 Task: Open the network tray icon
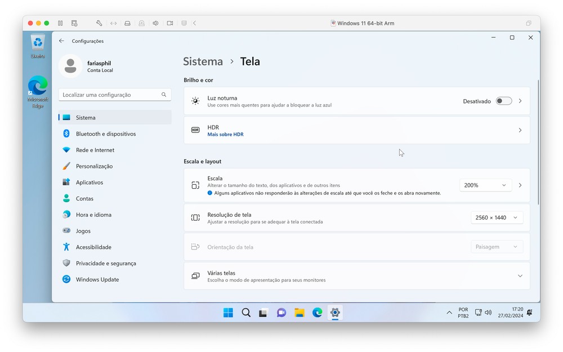pyautogui.click(x=478, y=313)
